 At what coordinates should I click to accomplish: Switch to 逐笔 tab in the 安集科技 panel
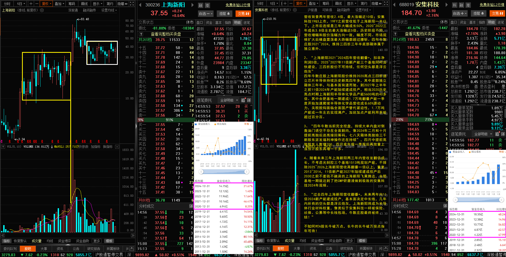[501, 22]
